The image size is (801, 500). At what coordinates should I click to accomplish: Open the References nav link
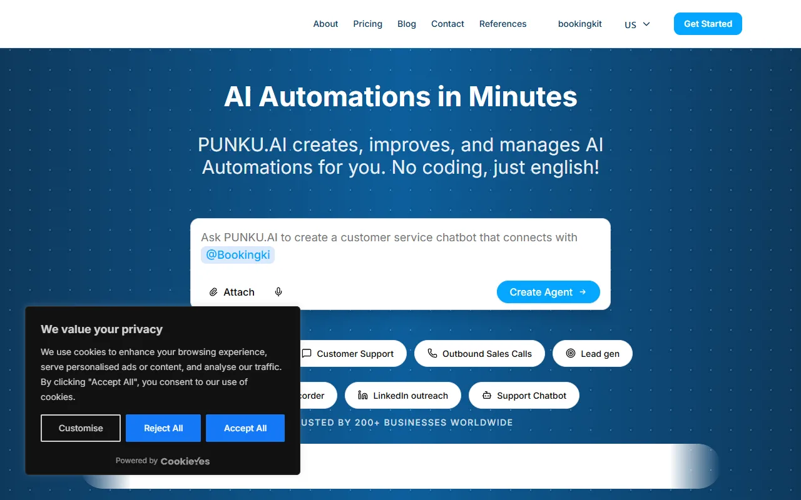pyautogui.click(x=503, y=24)
